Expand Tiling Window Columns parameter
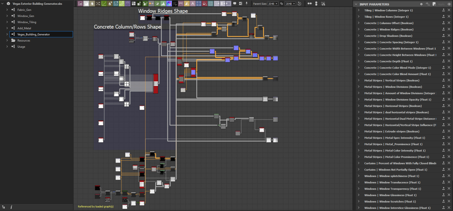The image size is (453, 211). (359, 10)
